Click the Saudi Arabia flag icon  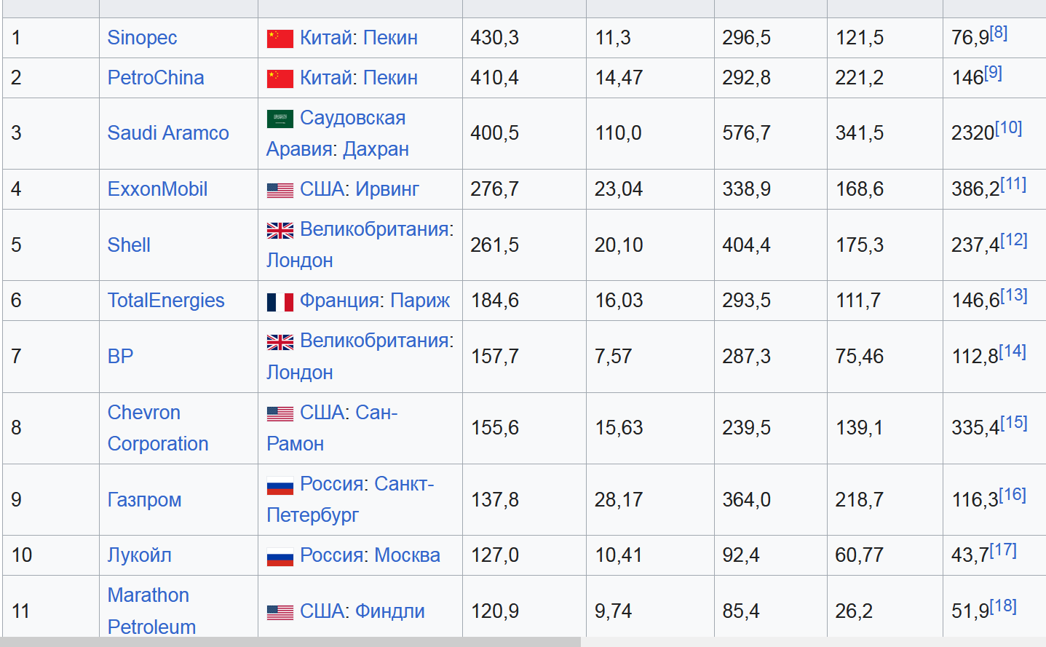pos(280,119)
